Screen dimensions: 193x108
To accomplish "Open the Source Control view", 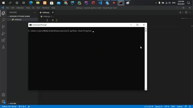I will click(3, 27).
